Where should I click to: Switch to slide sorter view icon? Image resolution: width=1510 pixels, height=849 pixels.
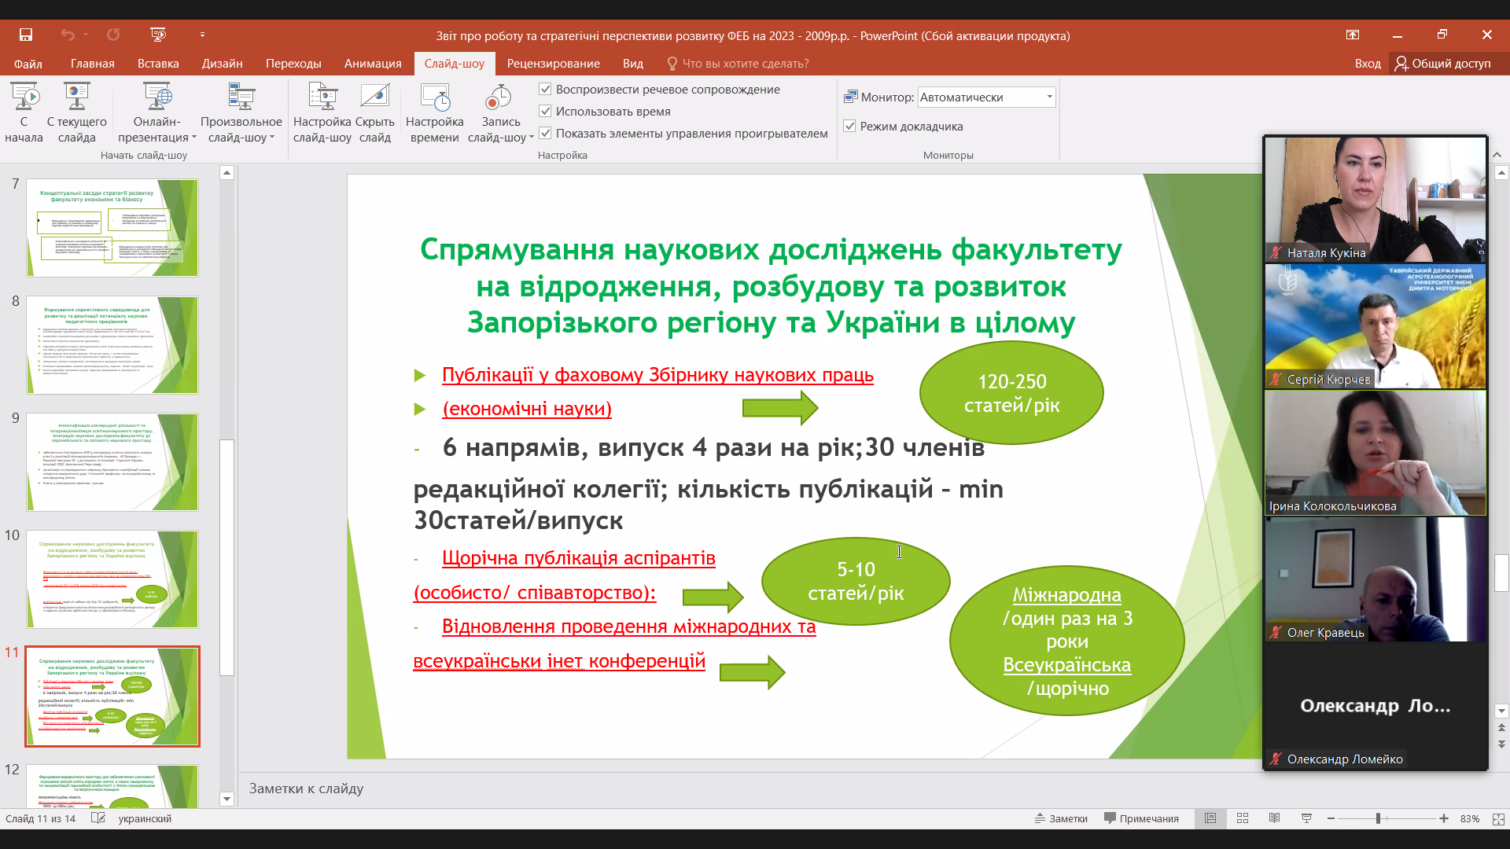click(1243, 818)
